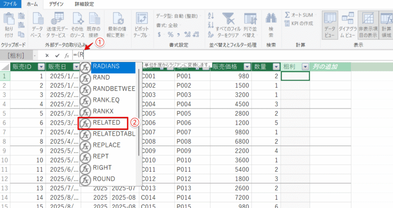Apply thousands separator comma icon
393x208 pixels.
tap(179, 34)
